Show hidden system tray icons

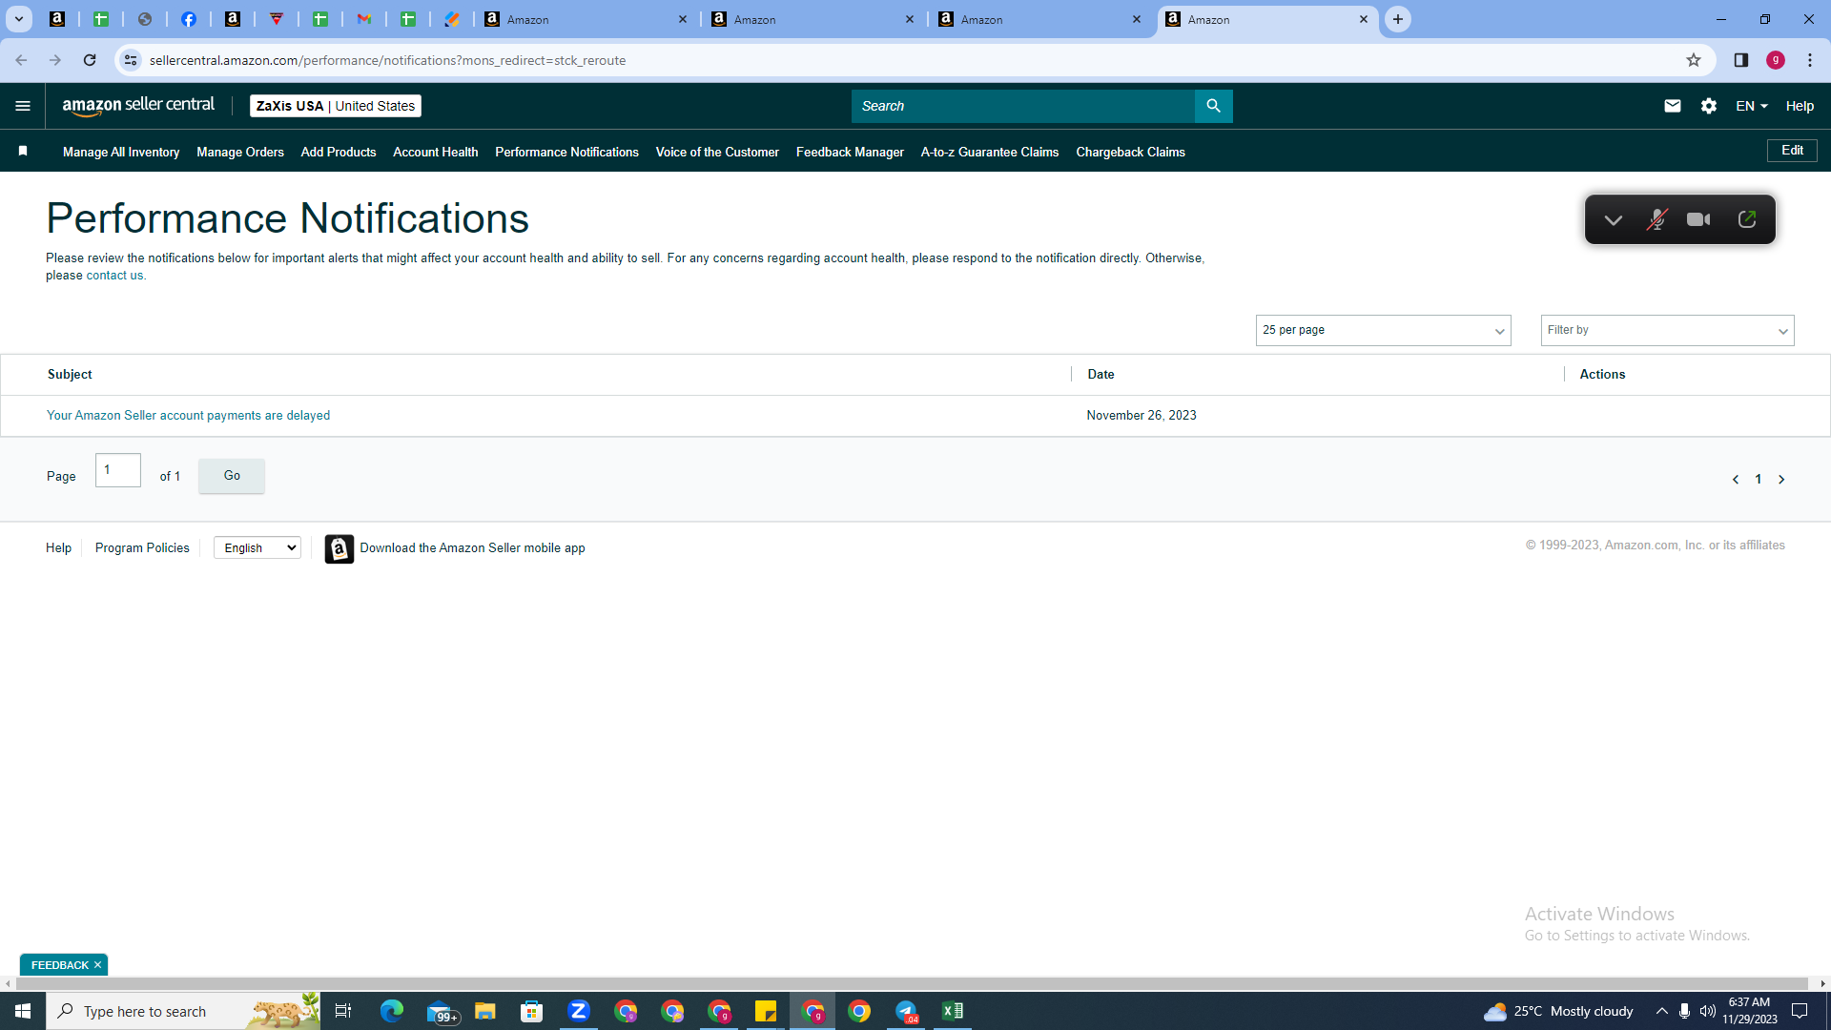click(1662, 1011)
